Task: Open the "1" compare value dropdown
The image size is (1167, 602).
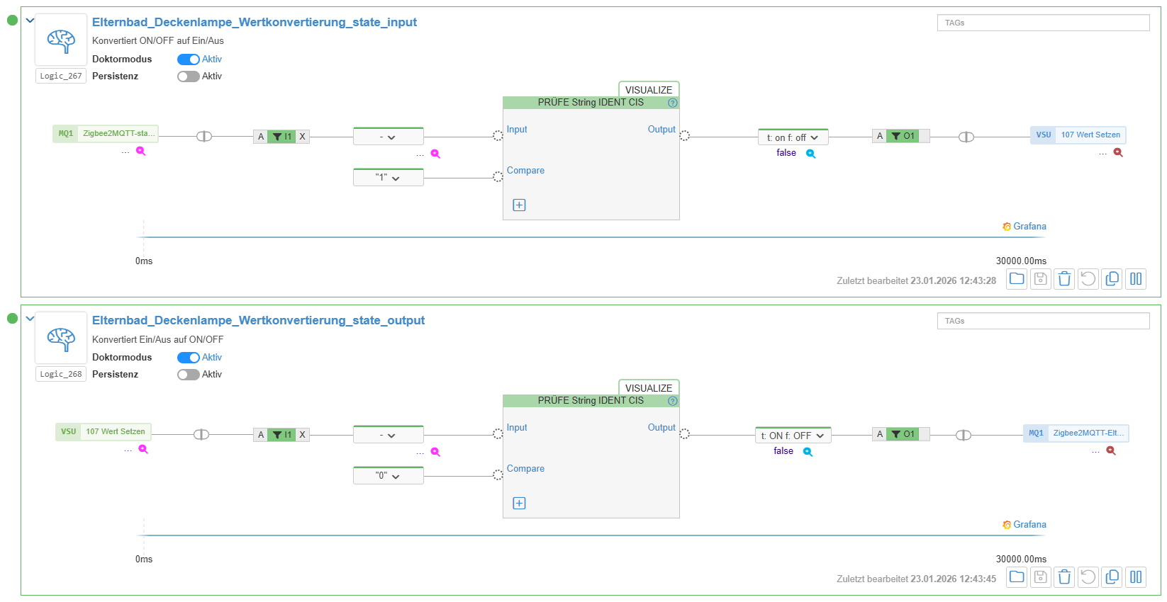Action: (x=388, y=178)
